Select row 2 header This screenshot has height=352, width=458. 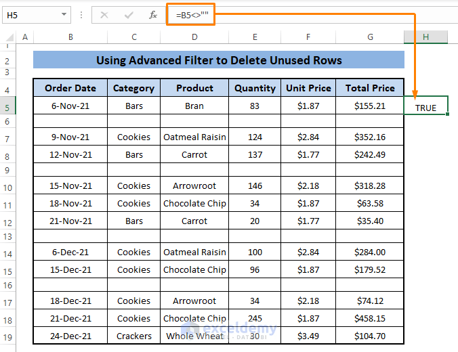click(7, 61)
